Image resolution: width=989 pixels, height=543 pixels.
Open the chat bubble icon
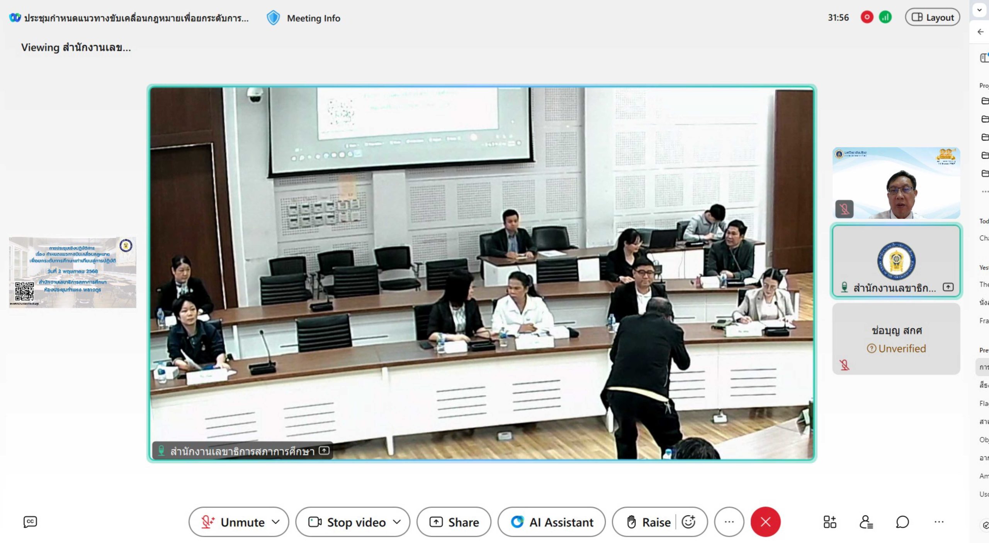902,522
